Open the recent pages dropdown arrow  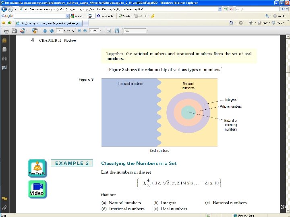pyautogui.click(x=16, y=9)
